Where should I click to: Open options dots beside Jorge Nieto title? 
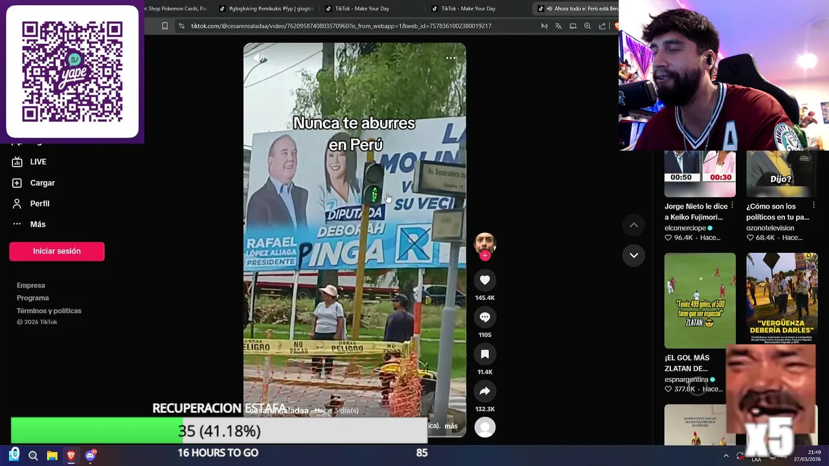tap(732, 206)
